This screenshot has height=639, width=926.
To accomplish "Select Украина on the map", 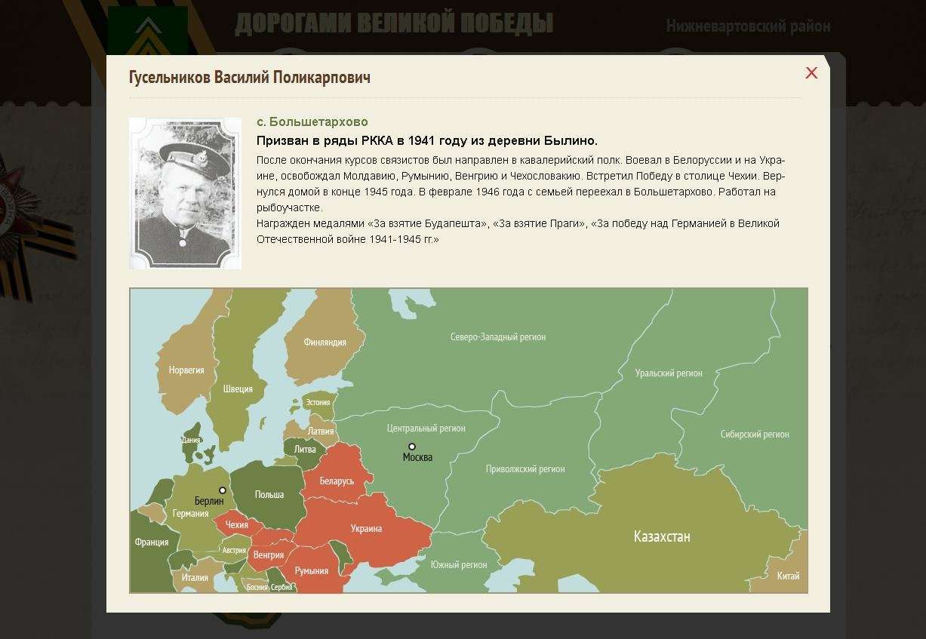I will pos(366,528).
